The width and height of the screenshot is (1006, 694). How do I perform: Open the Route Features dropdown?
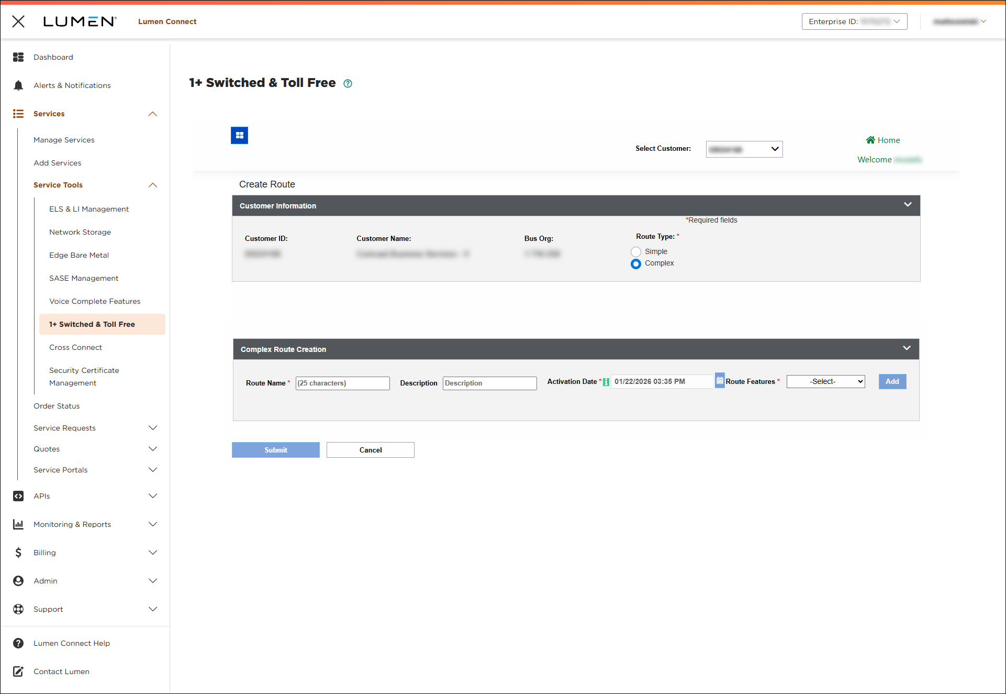(x=826, y=382)
